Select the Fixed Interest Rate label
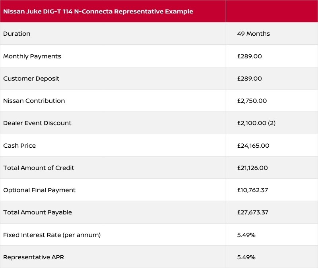The height and width of the screenshot is (268, 318). pyautogui.click(x=52, y=235)
